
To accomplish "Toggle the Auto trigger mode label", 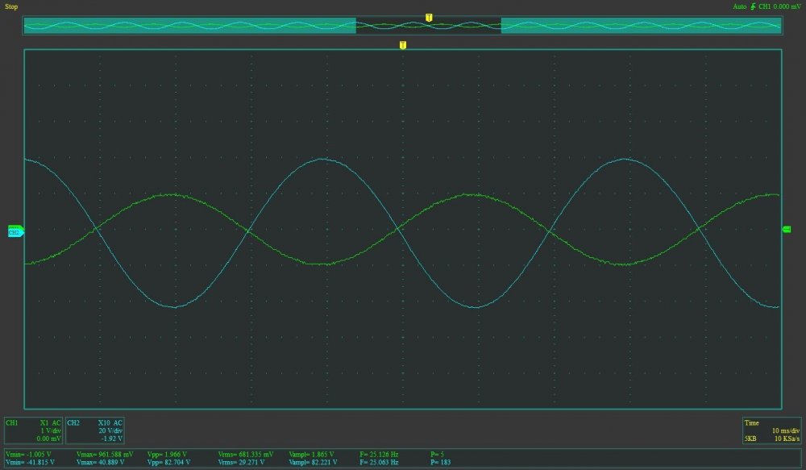I will [x=738, y=6].
